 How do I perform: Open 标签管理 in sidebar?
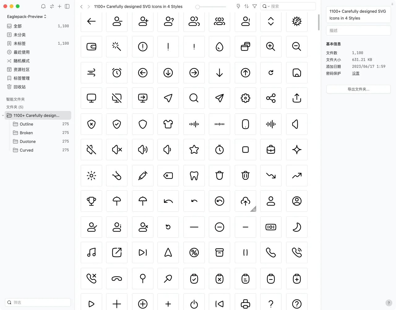(38, 78)
